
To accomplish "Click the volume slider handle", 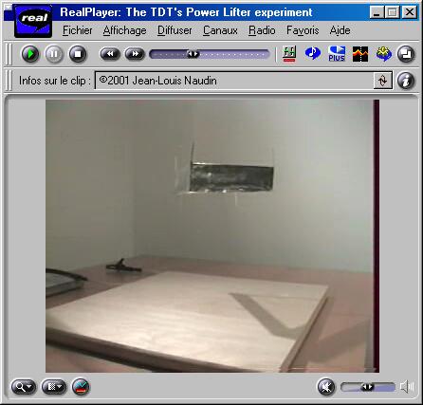I will [367, 387].
